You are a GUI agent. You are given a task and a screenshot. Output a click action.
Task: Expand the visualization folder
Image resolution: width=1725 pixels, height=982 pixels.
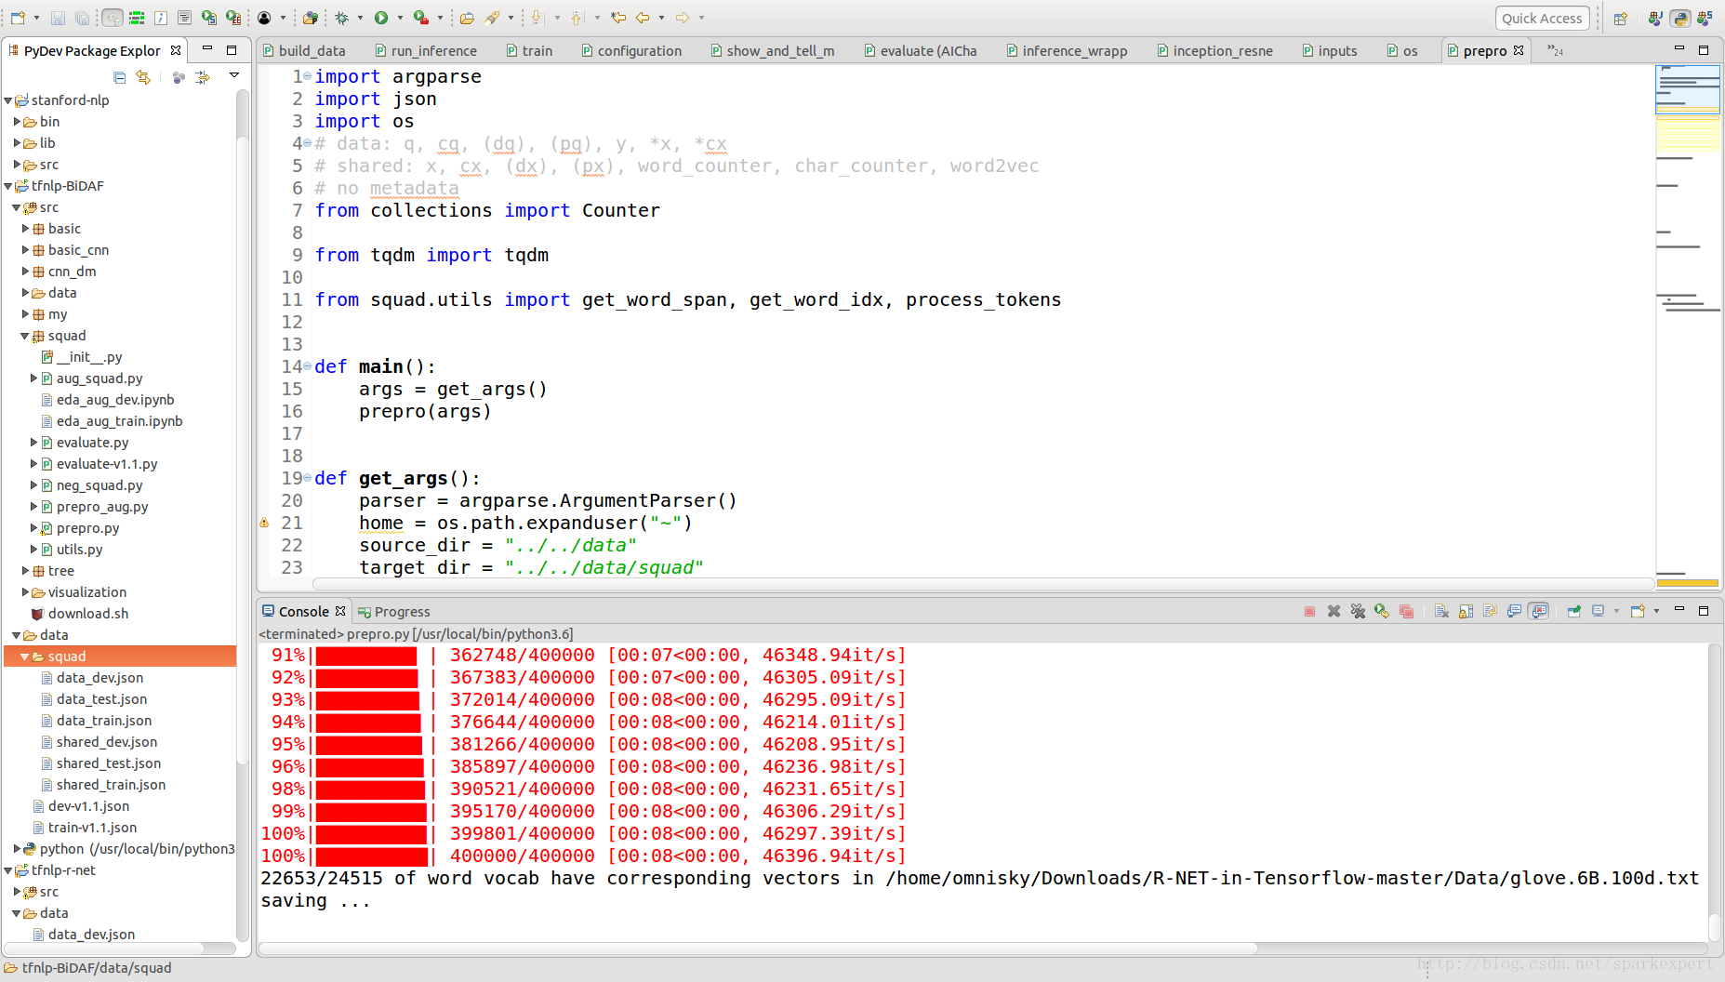[x=25, y=592]
